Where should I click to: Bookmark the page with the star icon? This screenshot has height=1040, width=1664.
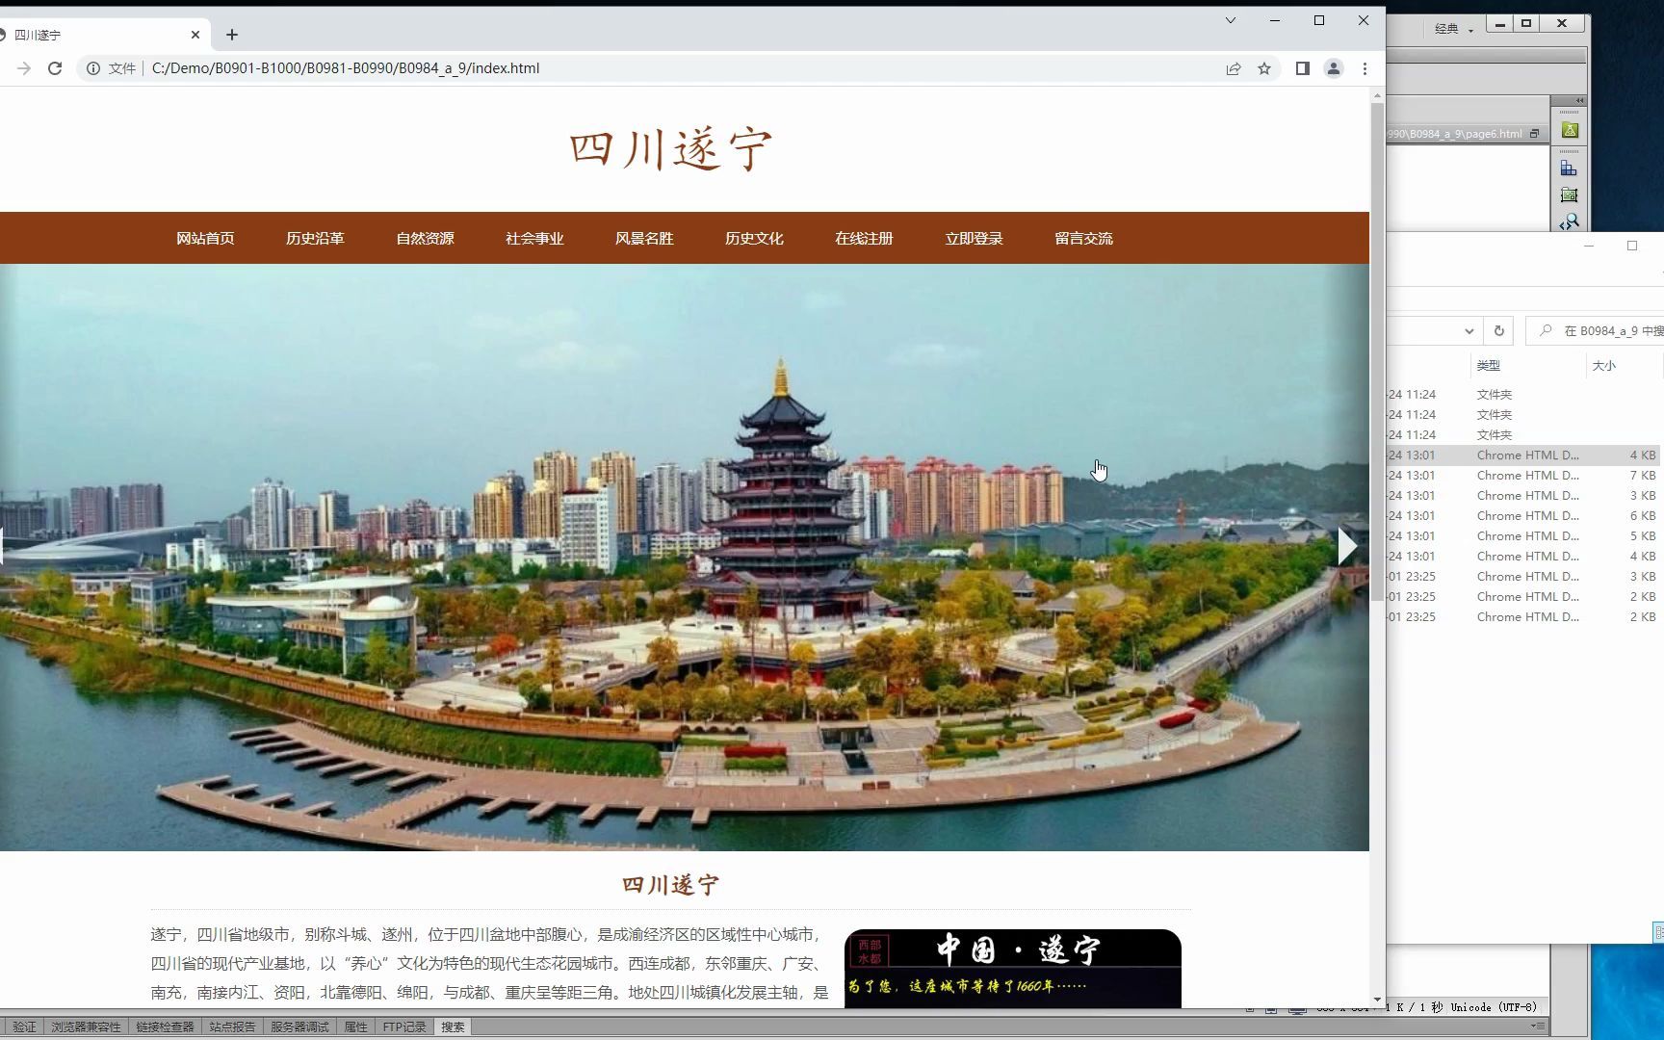(1264, 68)
